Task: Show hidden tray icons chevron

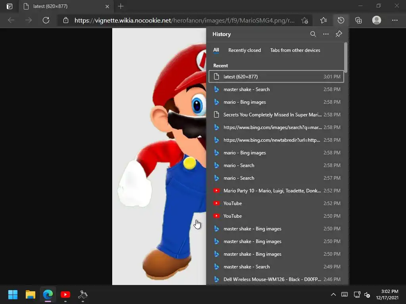Action: (333, 294)
